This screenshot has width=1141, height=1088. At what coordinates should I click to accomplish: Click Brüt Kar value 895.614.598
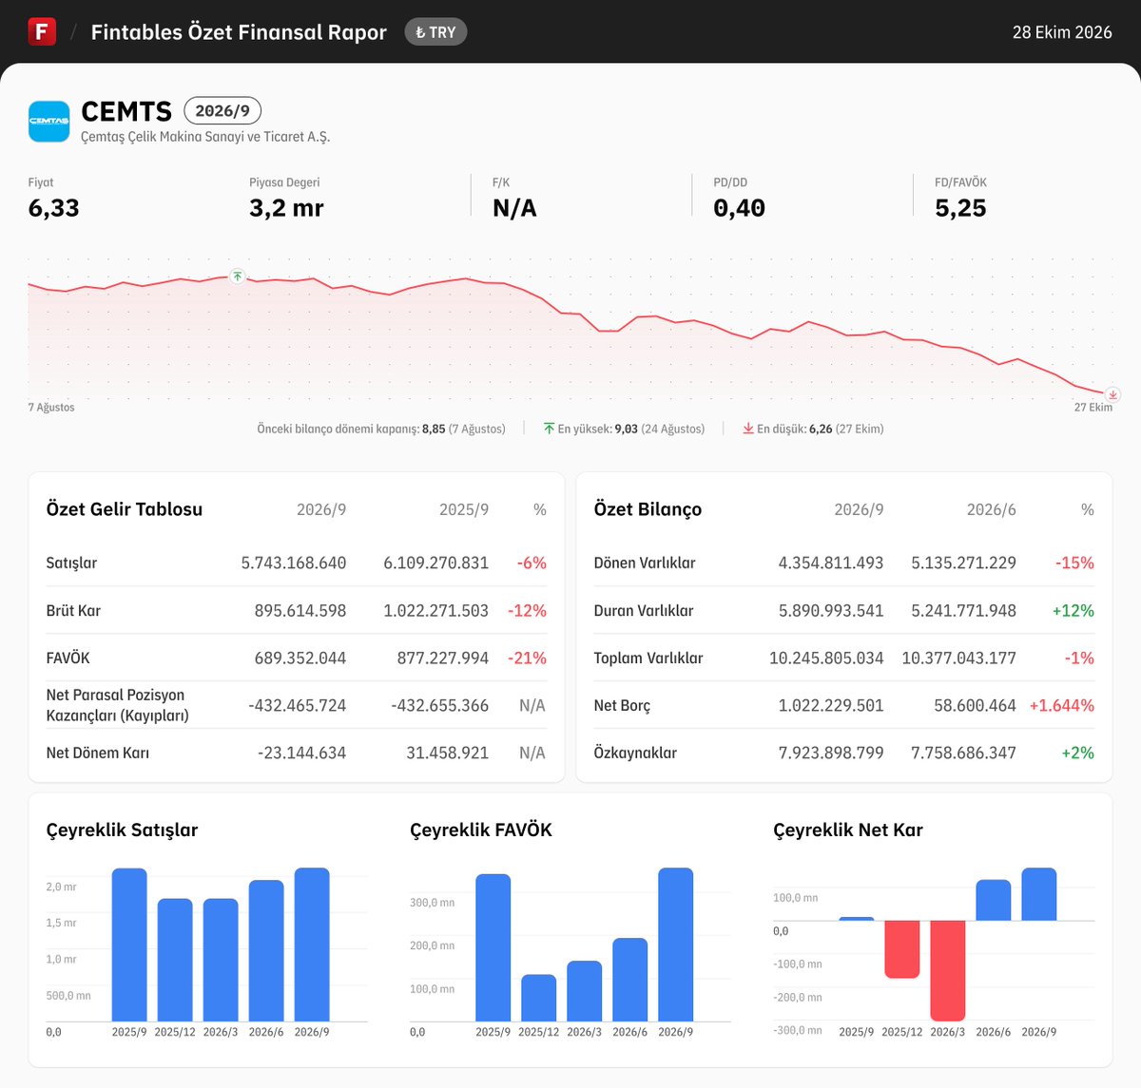tap(300, 610)
